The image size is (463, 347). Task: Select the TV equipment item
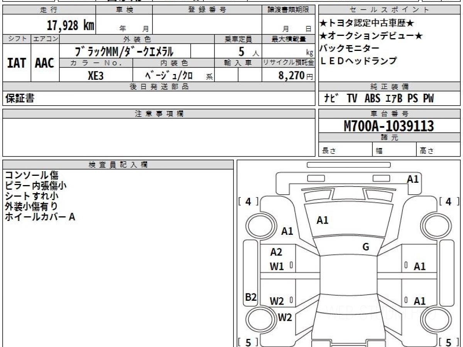pyautogui.click(x=352, y=99)
